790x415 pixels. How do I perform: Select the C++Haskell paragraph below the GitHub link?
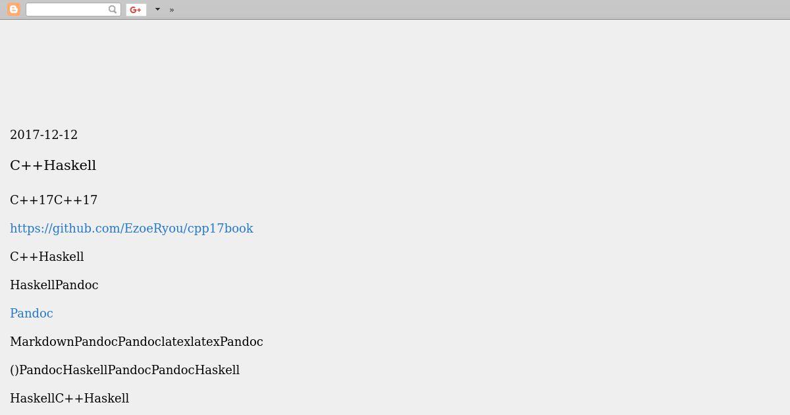tap(47, 257)
